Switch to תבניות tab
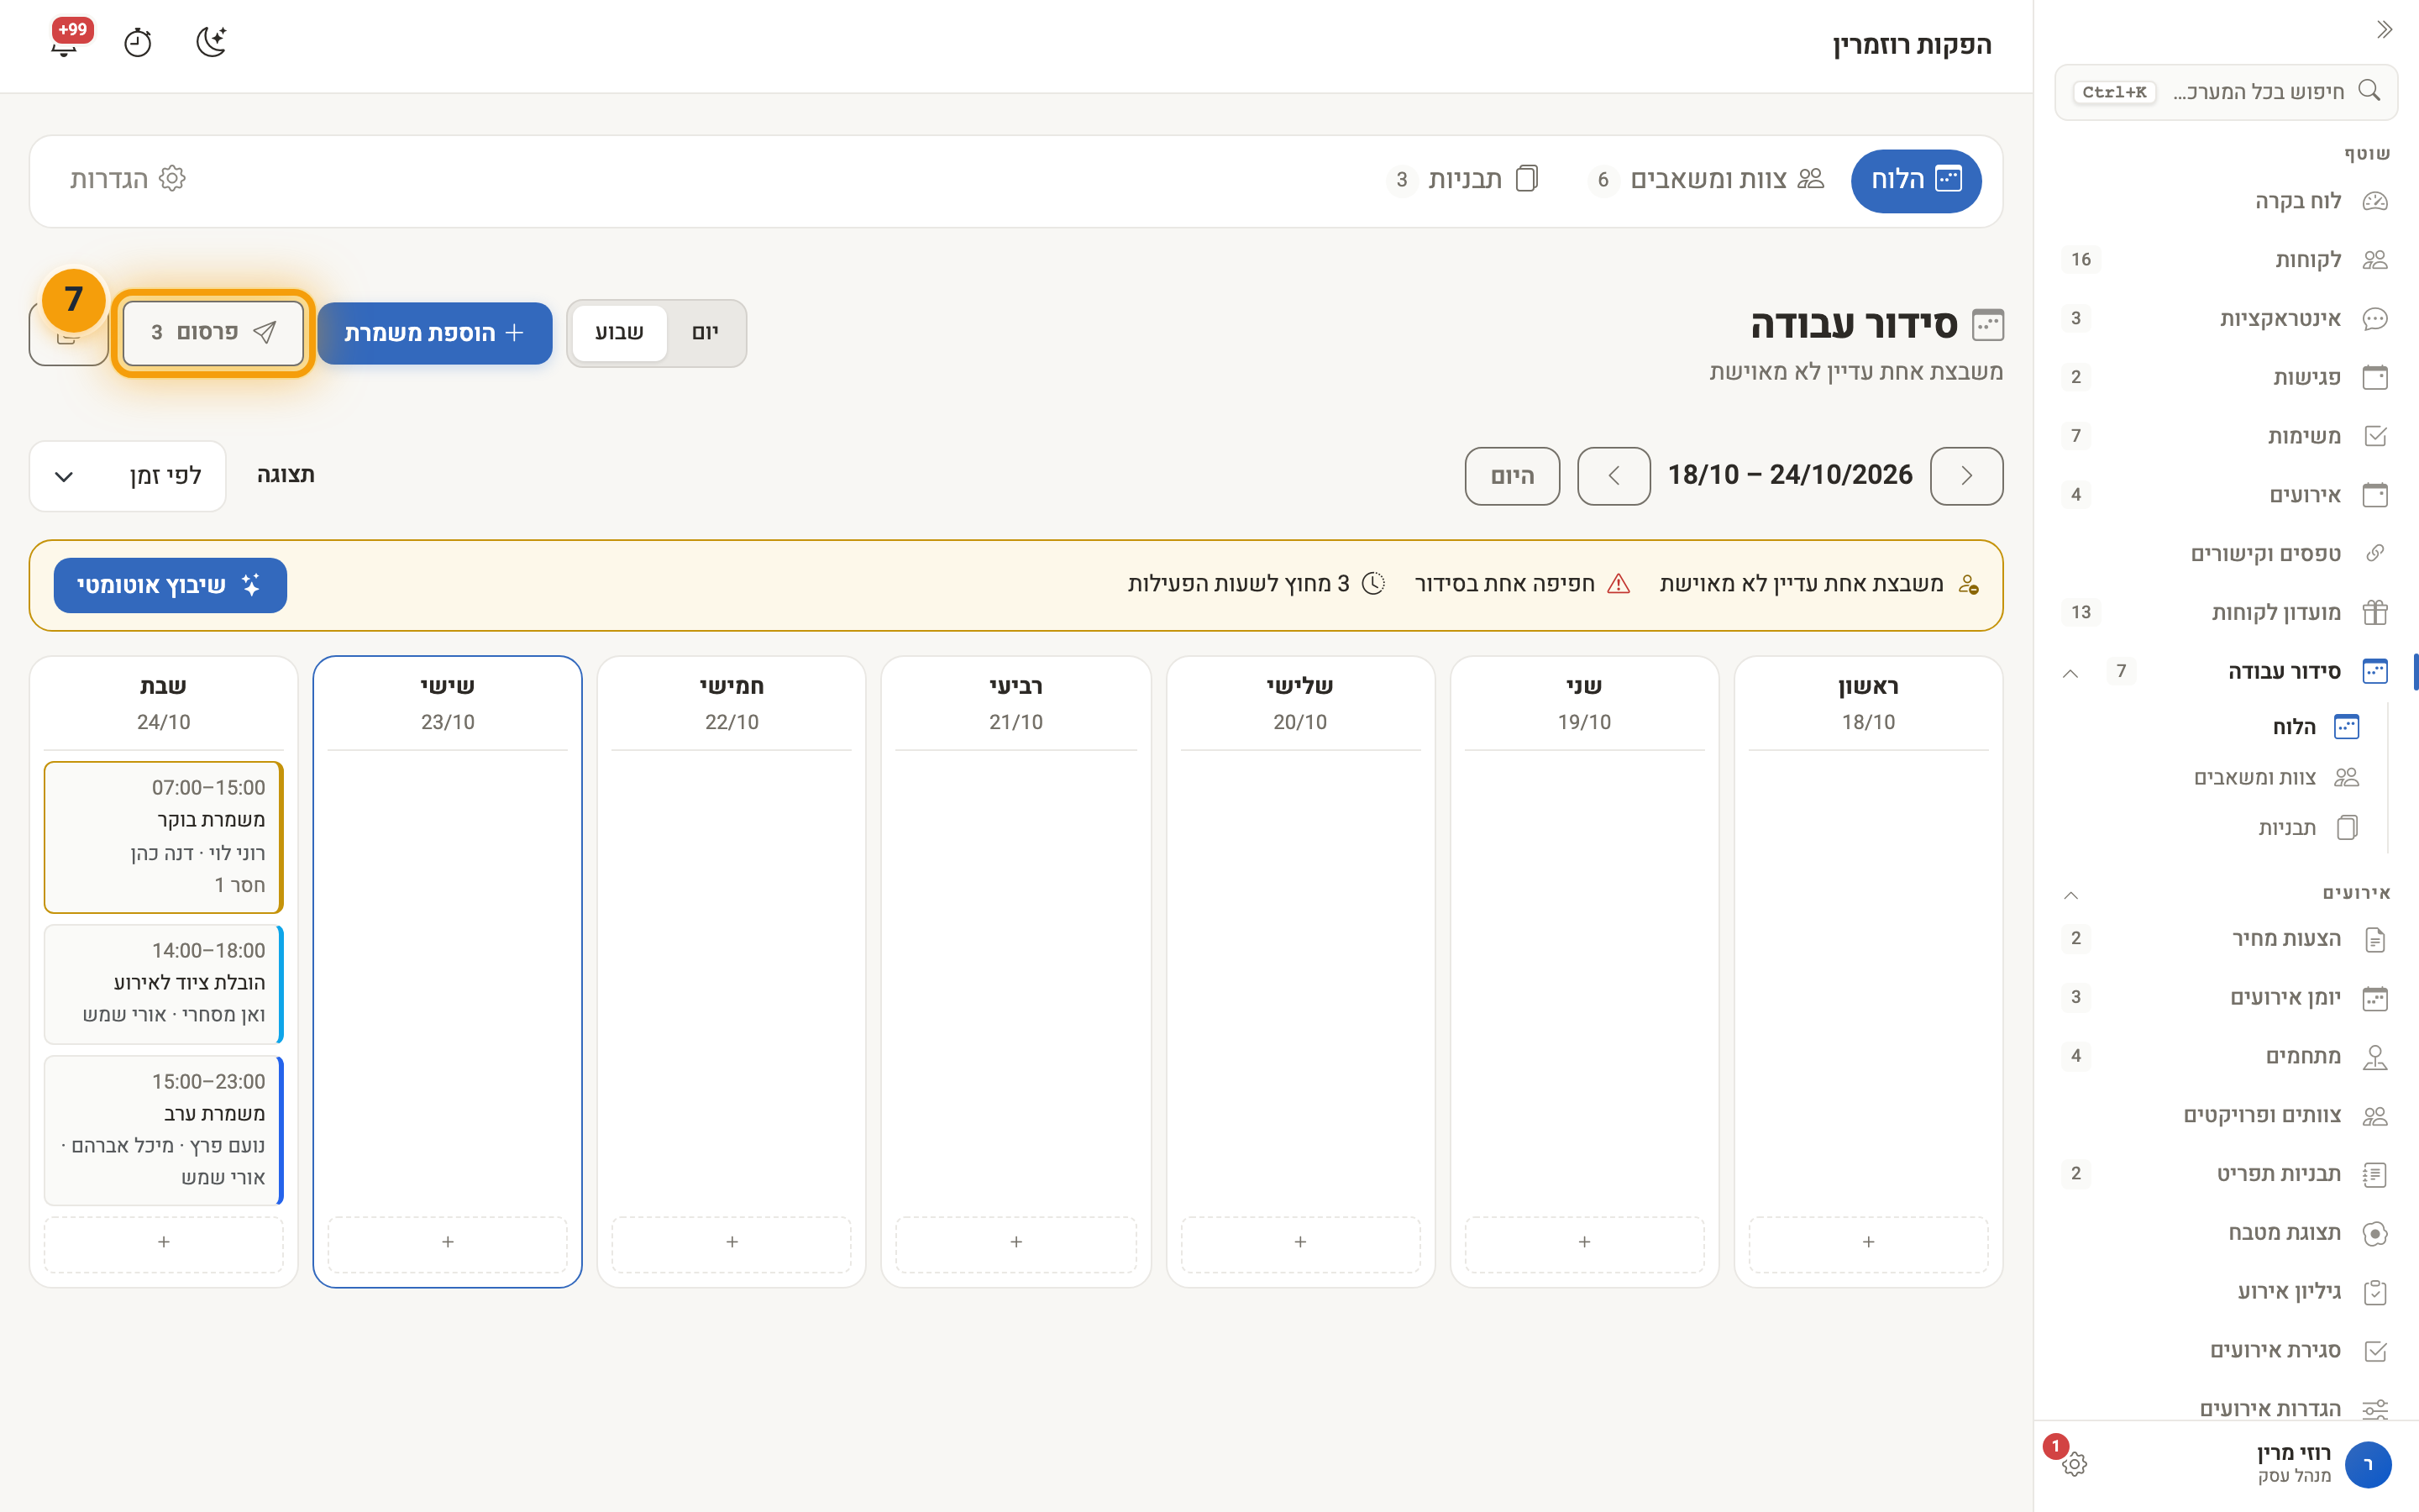The width and height of the screenshot is (2419, 1512). pyautogui.click(x=1462, y=180)
